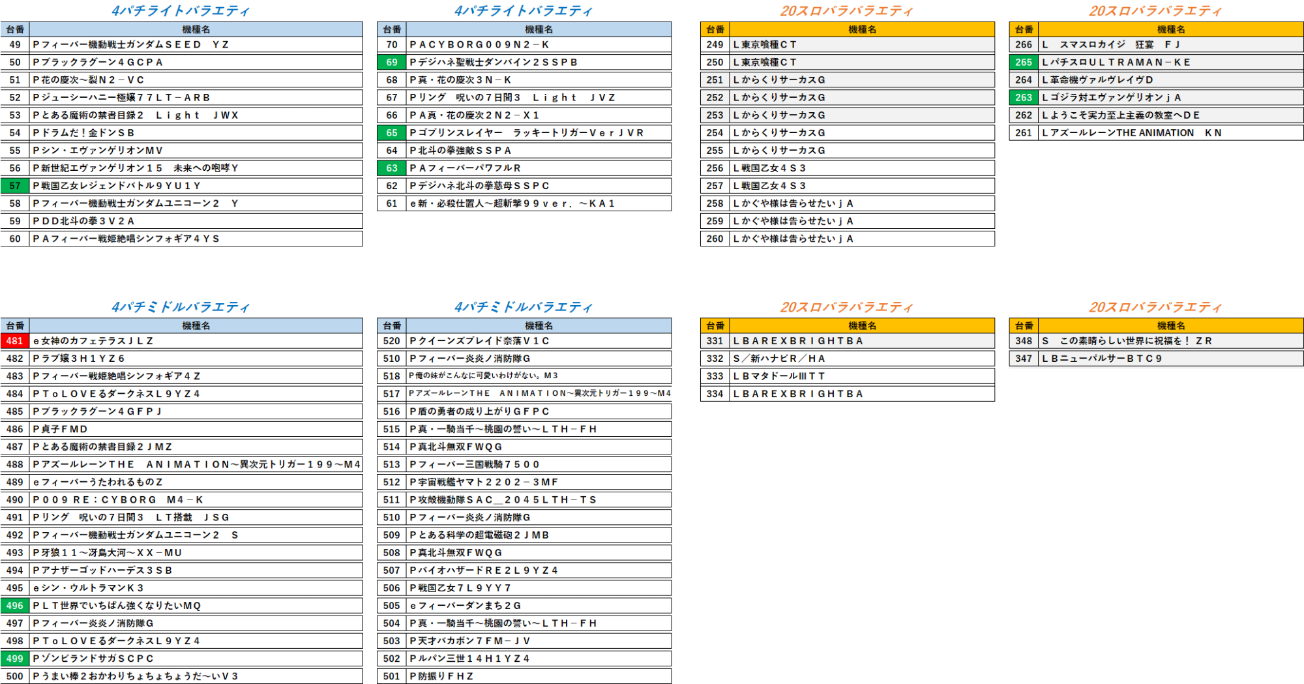1304x684 pixels.
Task: Select 'S／新ハナビR／HA' cell
Action: (x=863, y=359)
